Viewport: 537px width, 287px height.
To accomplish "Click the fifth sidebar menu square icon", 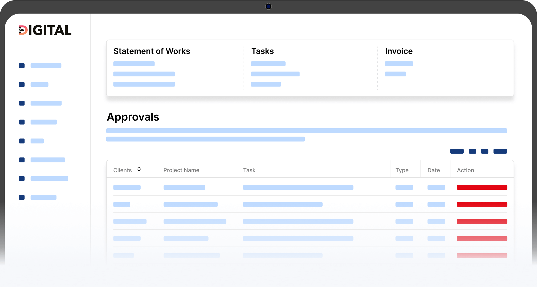I will (22, 141).
